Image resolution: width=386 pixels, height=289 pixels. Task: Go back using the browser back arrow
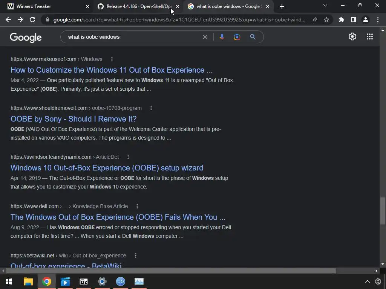[x=8, y=20]
